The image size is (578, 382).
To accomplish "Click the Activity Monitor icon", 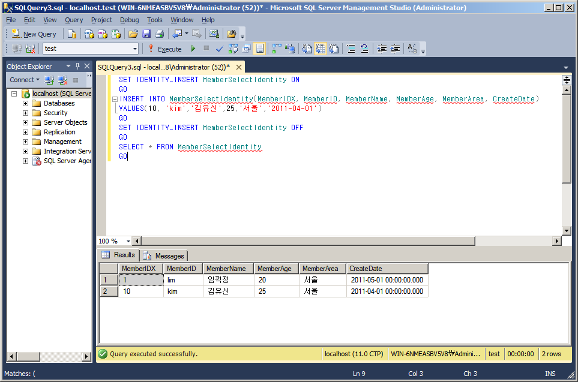I will 214,34.
